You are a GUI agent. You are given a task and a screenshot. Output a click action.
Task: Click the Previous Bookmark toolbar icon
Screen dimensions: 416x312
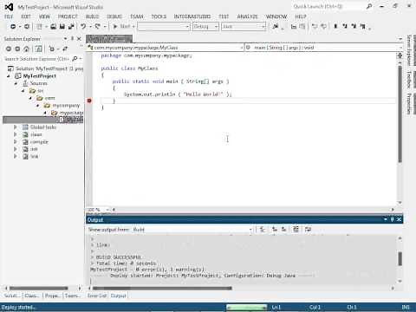tap(345, 26)
